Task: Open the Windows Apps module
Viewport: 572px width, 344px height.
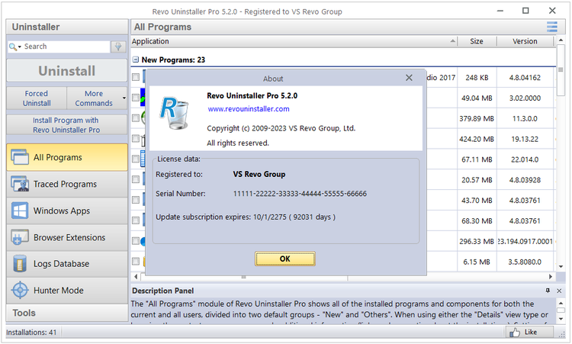Action: click(67, 211)
